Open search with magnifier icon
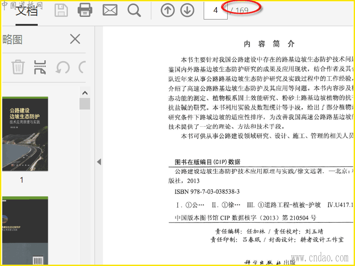Image resolution: width=355 pixels, height=266 pixels. [134, 10]
